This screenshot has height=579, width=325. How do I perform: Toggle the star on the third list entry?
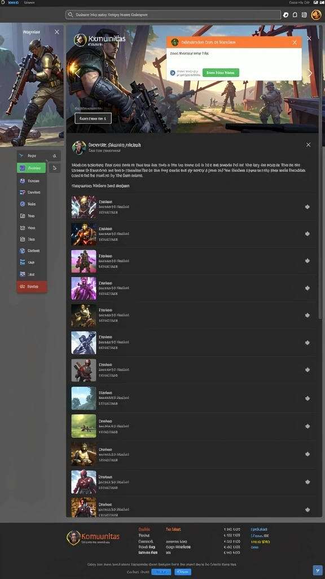(308, 261)
